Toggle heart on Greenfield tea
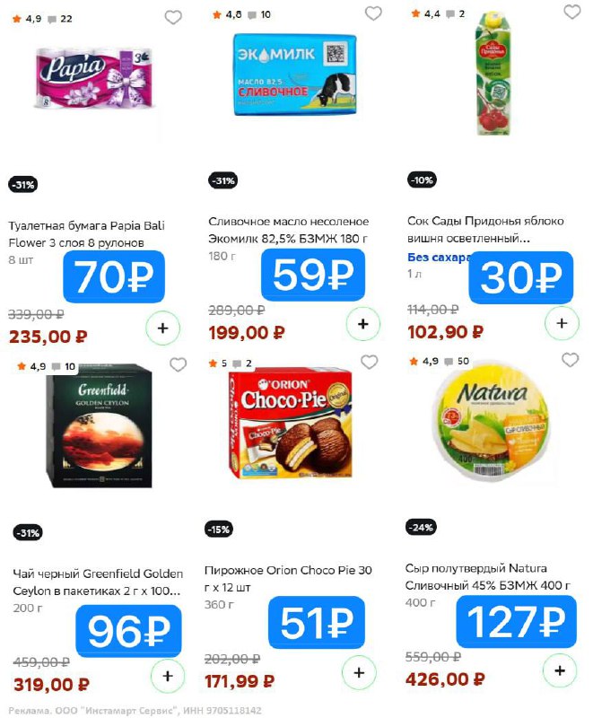This screenshot has height=718, width=593. click(178, 365)
